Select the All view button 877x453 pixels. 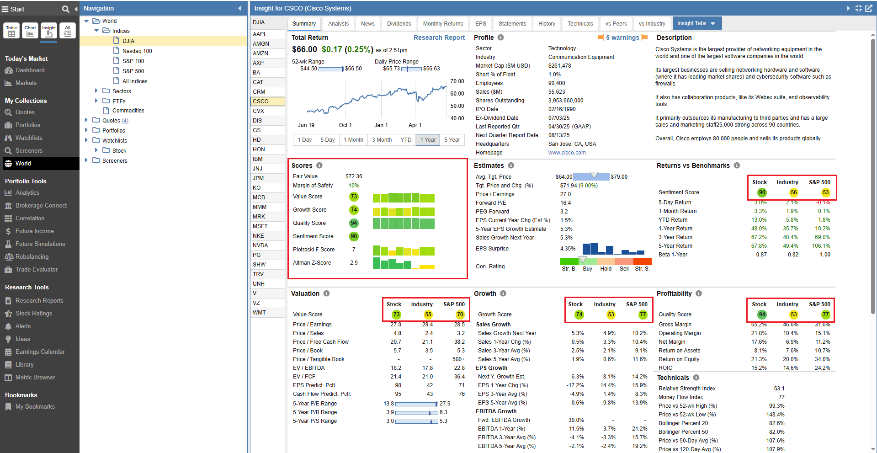pos(68,31)
